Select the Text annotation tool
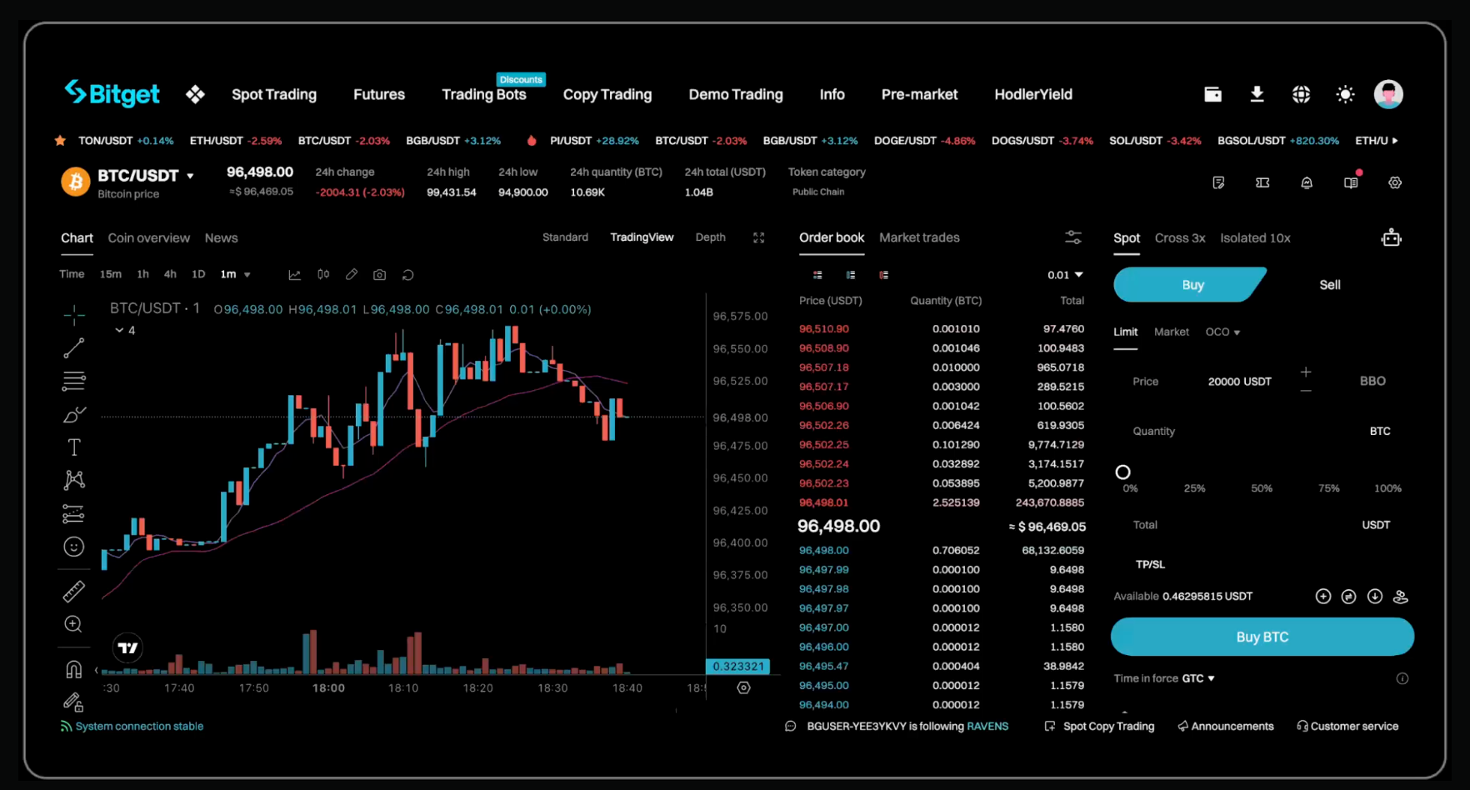Viewport: 1470px width, 790px height. point(73,447)
